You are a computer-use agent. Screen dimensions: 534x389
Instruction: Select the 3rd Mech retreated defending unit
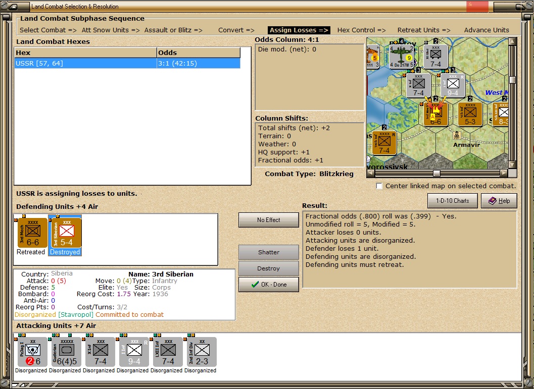(32, 233)
